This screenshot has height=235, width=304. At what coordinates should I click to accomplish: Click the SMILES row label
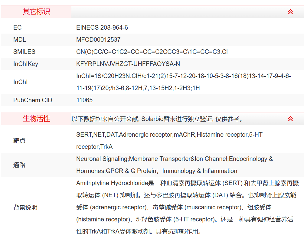24,52
